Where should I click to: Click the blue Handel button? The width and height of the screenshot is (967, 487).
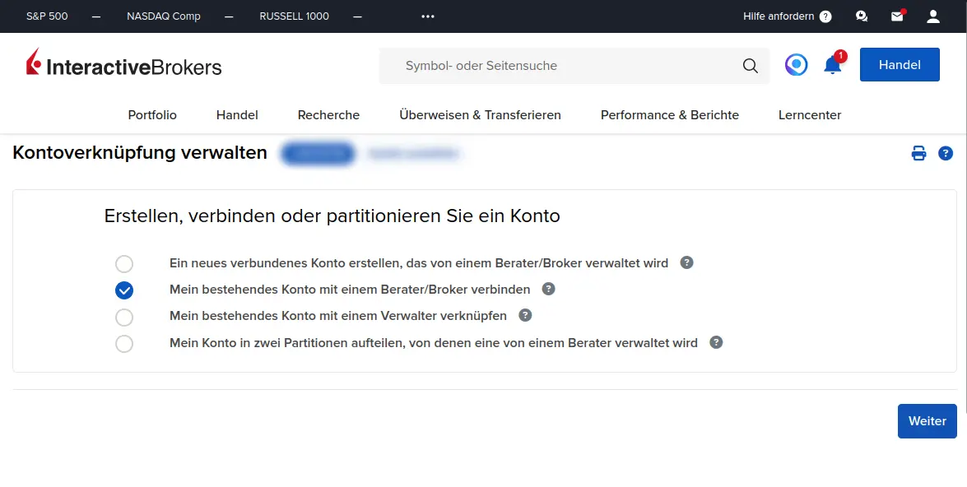pyautogui.click(x=899, y=65)
